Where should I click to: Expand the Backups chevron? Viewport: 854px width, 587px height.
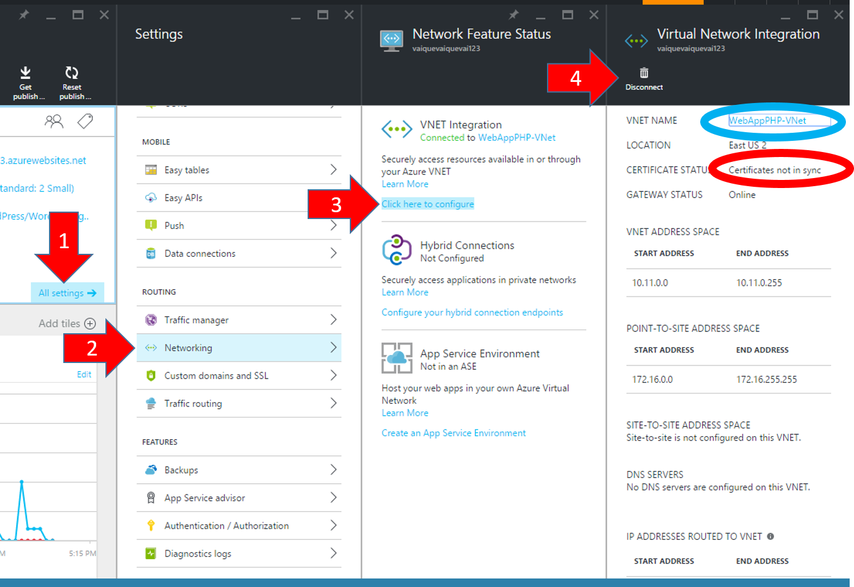click(334, 470)
